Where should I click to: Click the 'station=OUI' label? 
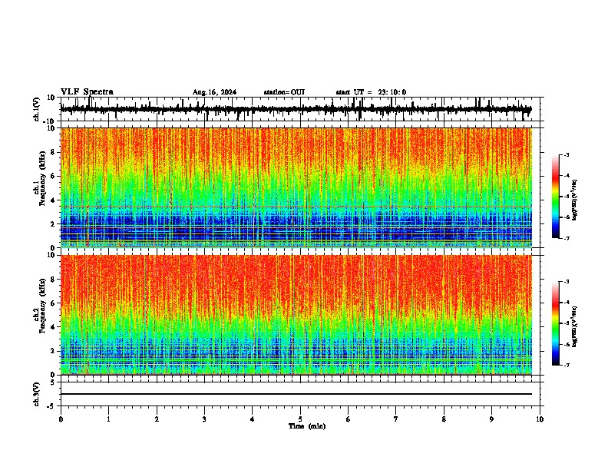(x=284, y=92)
